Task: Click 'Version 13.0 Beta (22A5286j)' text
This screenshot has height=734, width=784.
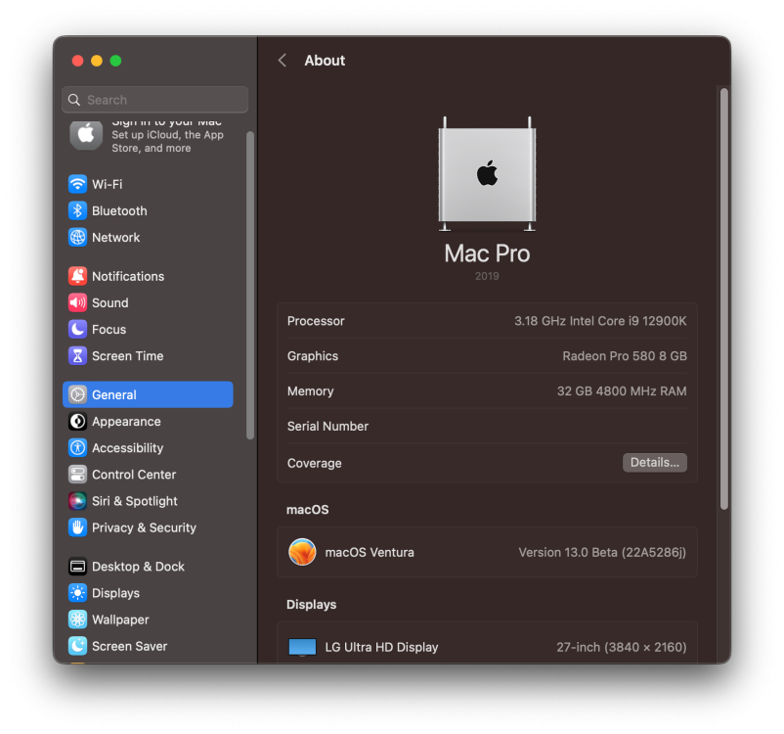Action: coord(602,552)
